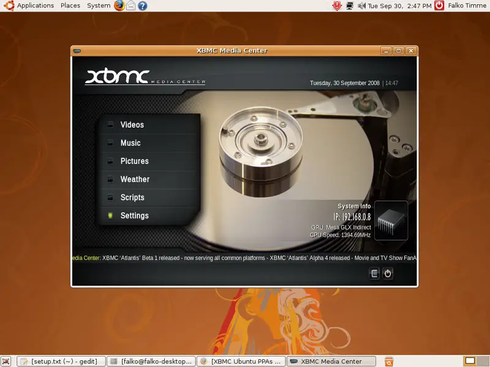Open Settings in the XBMC menu
The image size is (490, 367).
[134, 216]
